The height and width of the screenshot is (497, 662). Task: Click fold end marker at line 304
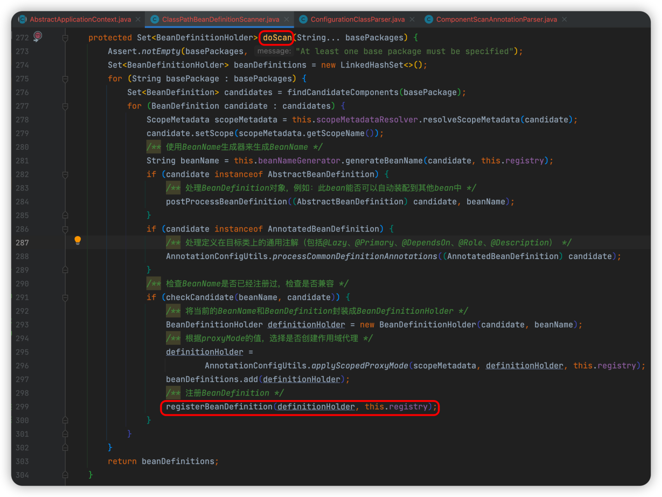[x=65, y=475]
